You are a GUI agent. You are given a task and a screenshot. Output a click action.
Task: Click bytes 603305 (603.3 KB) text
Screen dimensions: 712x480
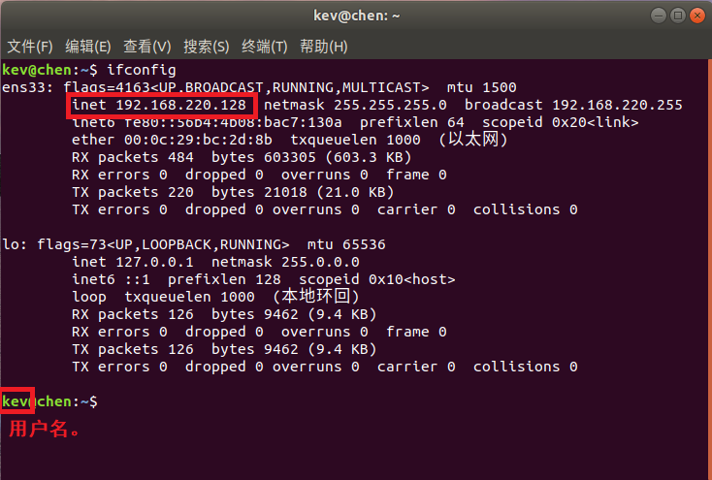point(311,157)
